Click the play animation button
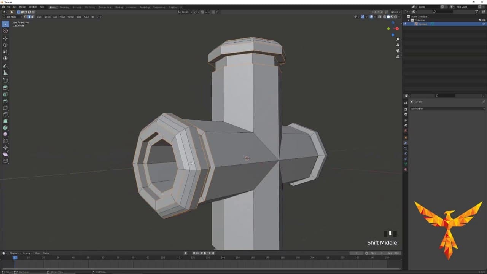 (205, 253)
